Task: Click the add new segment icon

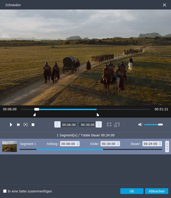Action: pos(109,124)
